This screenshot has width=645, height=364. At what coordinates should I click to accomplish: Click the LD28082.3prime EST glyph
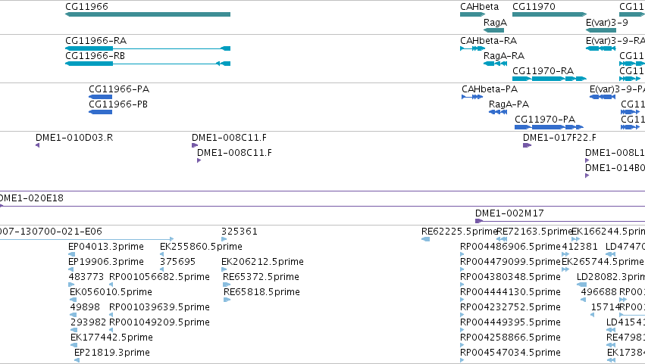(582, 285)
